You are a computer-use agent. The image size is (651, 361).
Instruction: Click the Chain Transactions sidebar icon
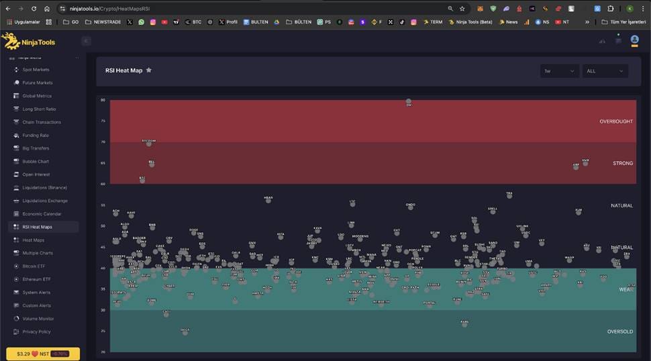16,122
